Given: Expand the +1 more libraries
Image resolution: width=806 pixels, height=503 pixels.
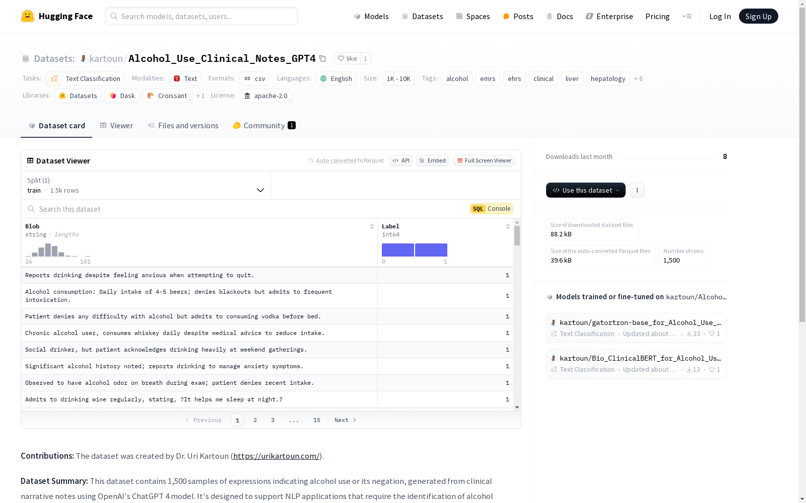Looking at the screenshot, I should pos(200,96).
